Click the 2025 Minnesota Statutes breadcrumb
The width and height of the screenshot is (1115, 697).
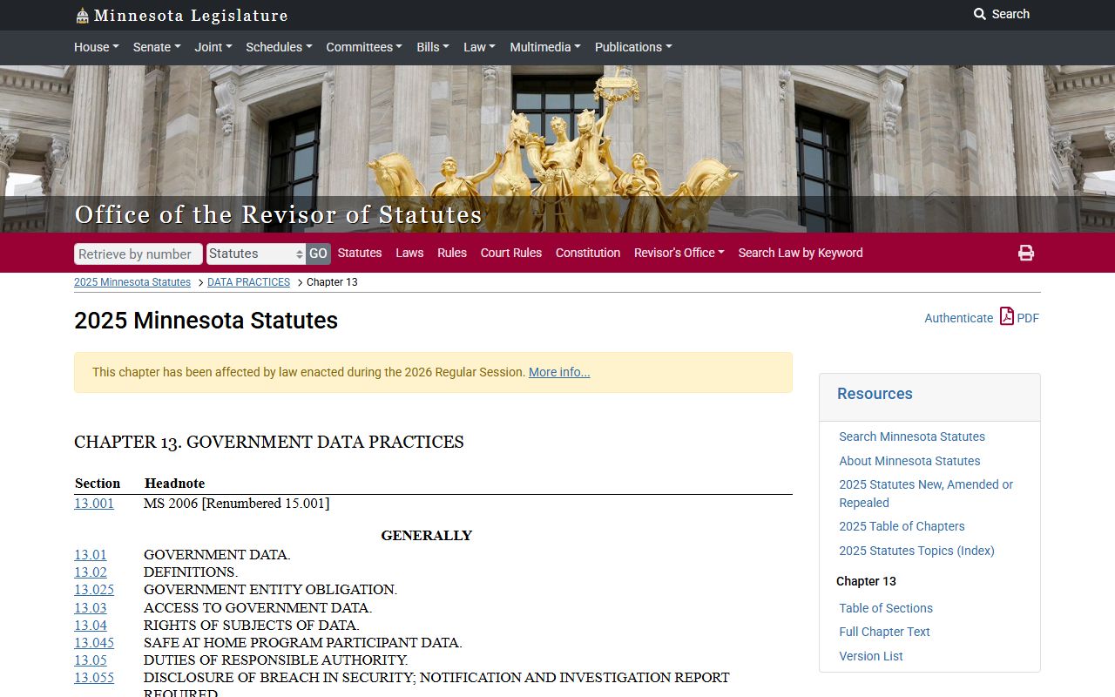(132, 282)
